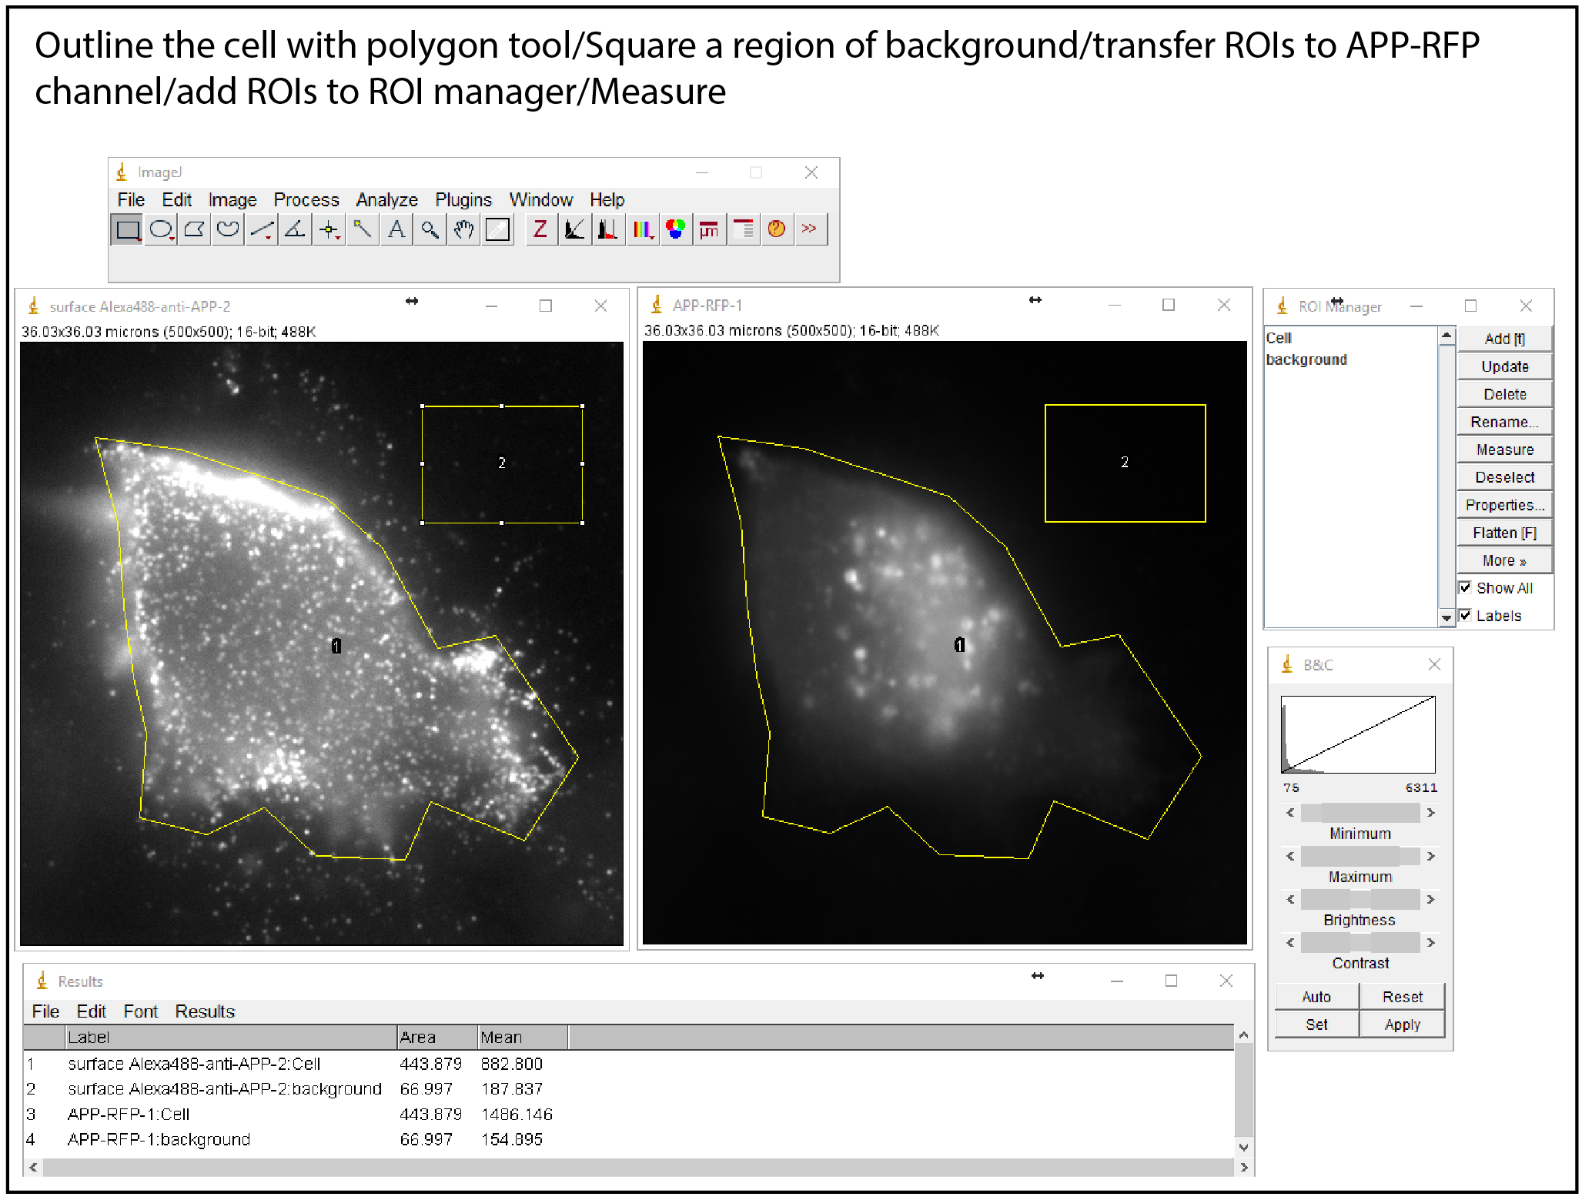Click Apply button in B&C

(x=1403, y=1025)
